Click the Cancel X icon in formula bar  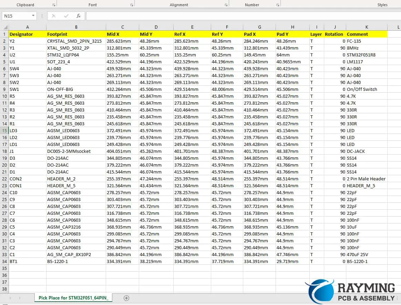pos(54,16)
